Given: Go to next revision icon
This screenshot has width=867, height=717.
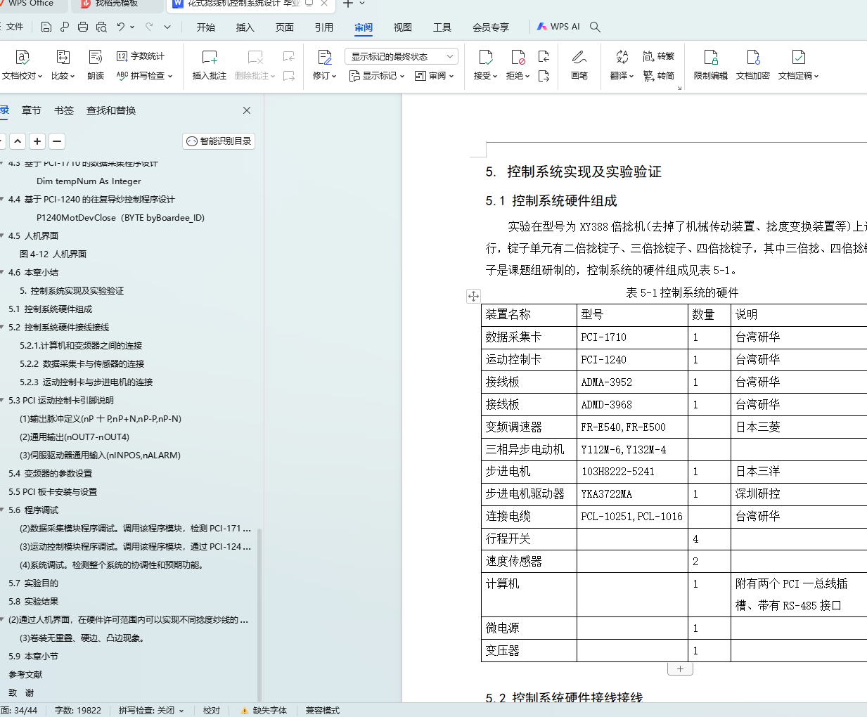Looking at the screenshot, I should click(544, 76).
